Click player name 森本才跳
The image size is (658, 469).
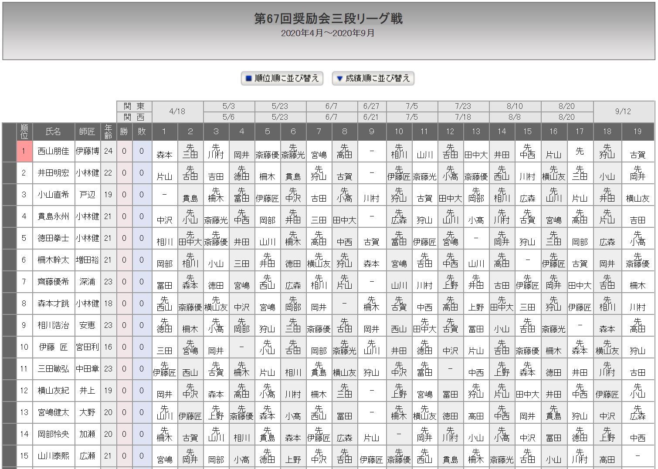53,304
